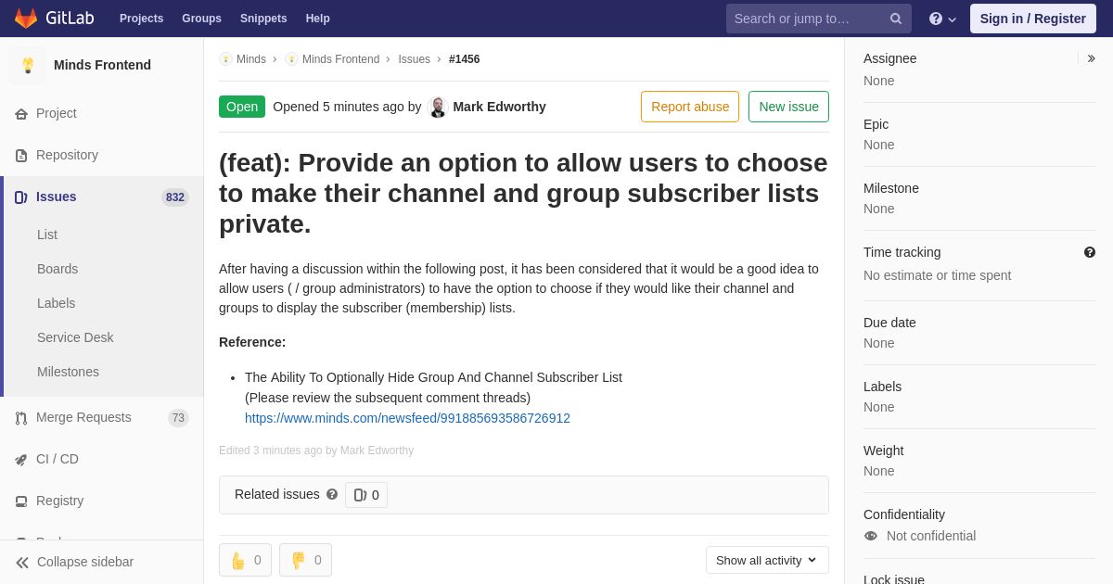Image resolution: width=1113 pixels, height=584 pixels.
Task: Select Boards under Issues
Action: pyautogui.click(x=58, y=269)
